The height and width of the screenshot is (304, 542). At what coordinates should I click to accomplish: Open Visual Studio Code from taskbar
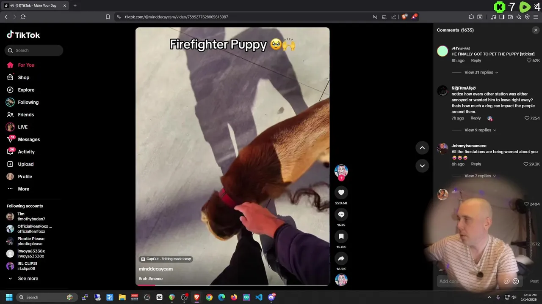[259, 297]
